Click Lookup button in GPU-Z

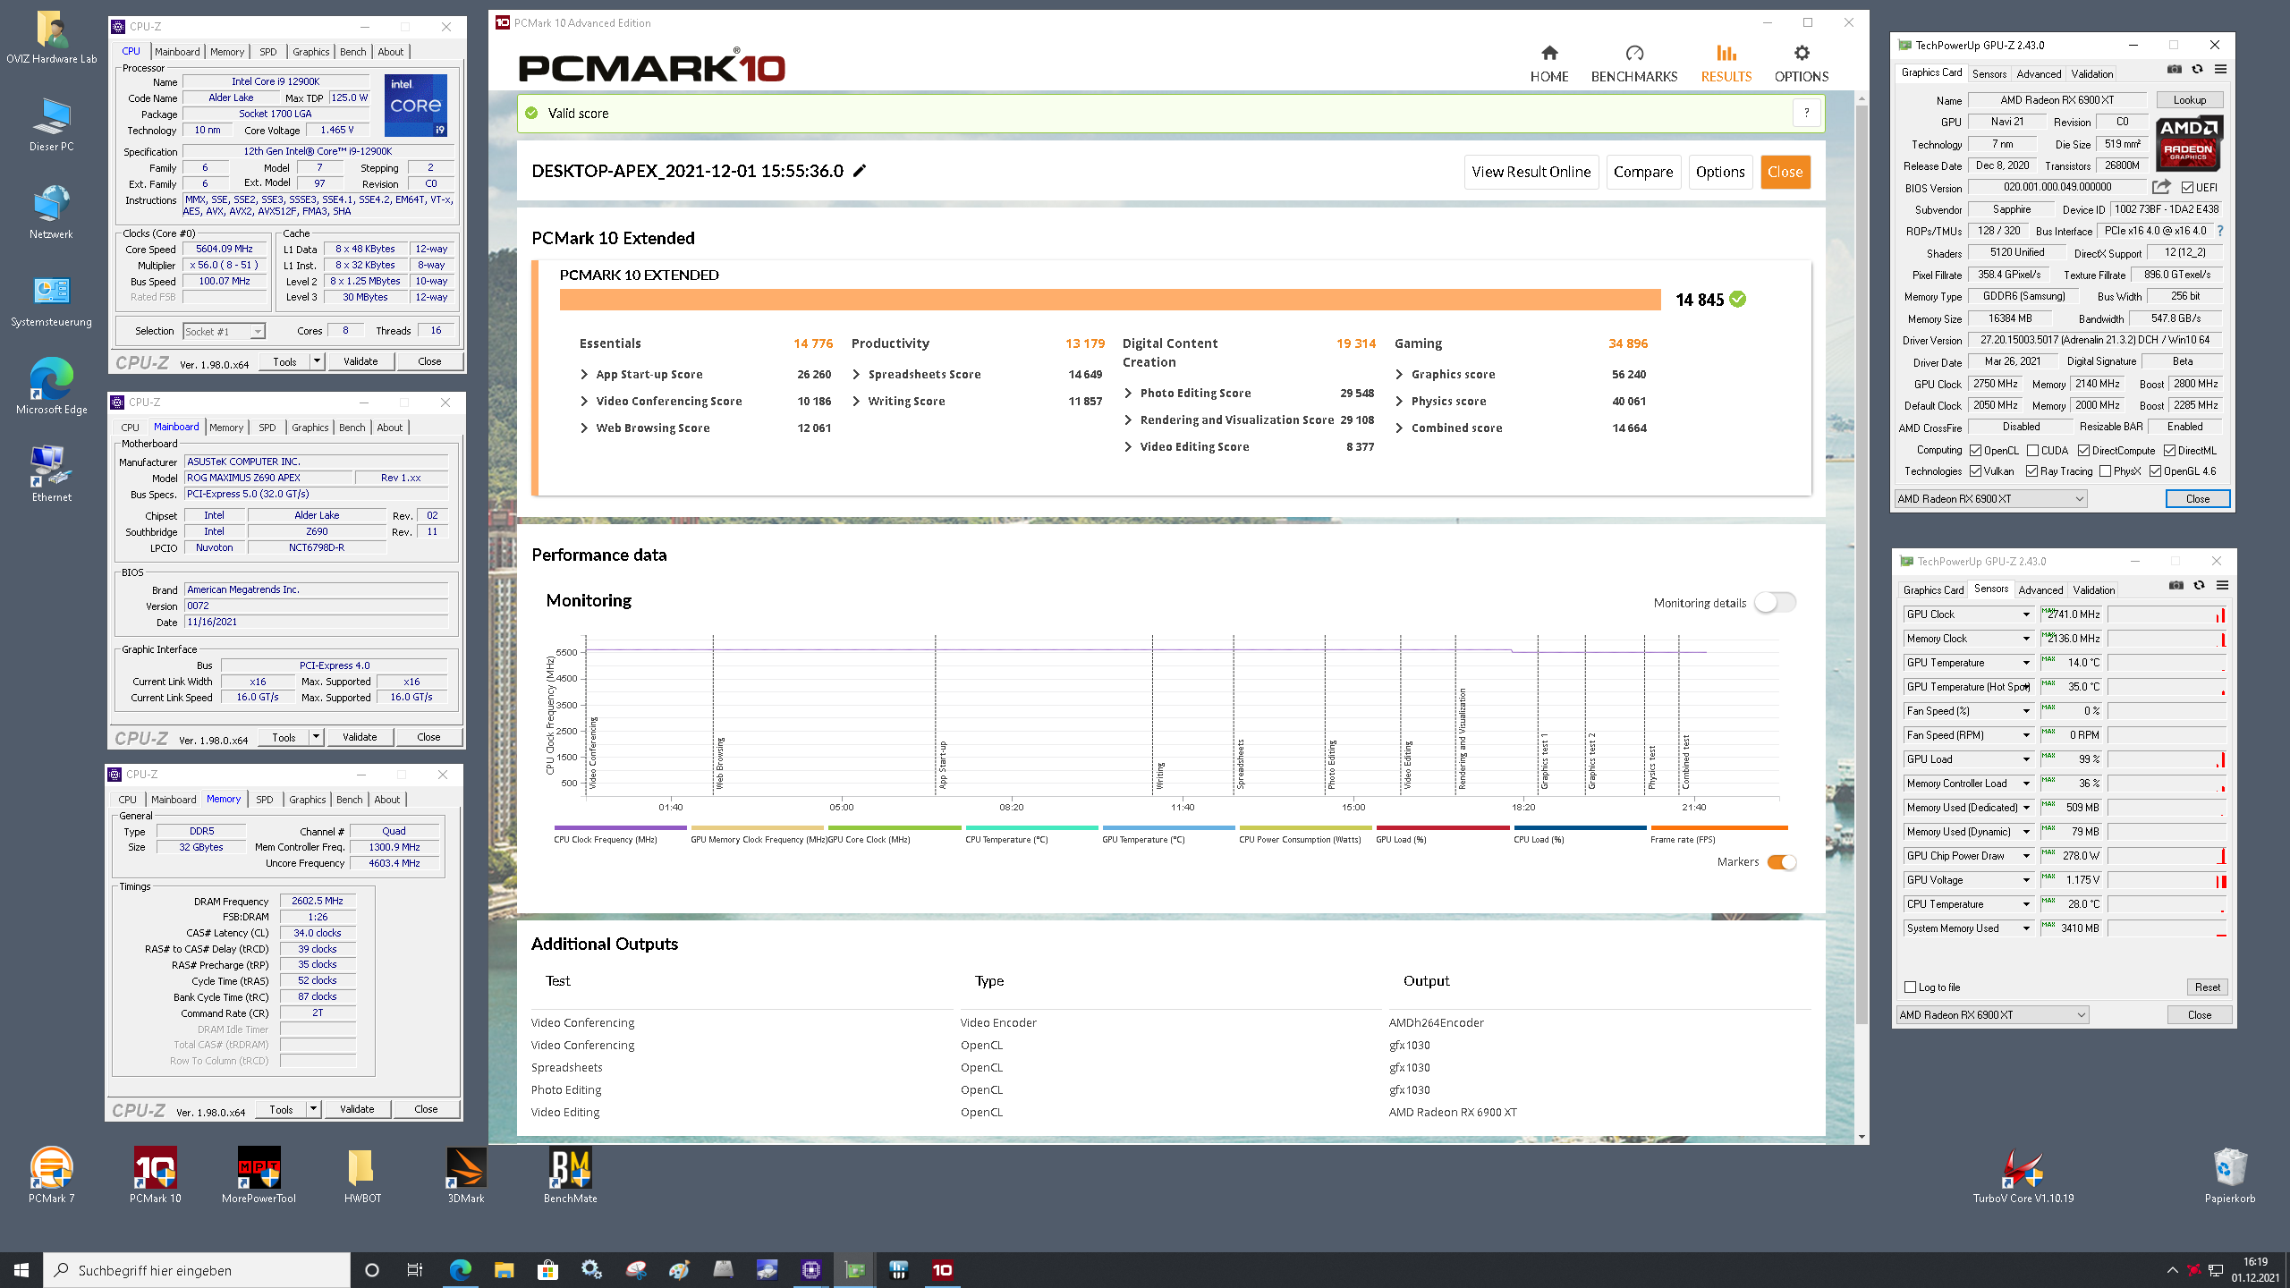click(2190, 99)
